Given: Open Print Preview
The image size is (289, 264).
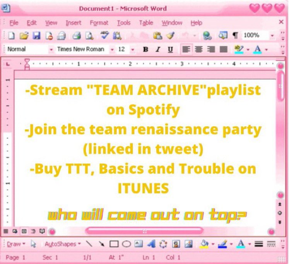Looking at the screenshot, I should click(90, 36).
